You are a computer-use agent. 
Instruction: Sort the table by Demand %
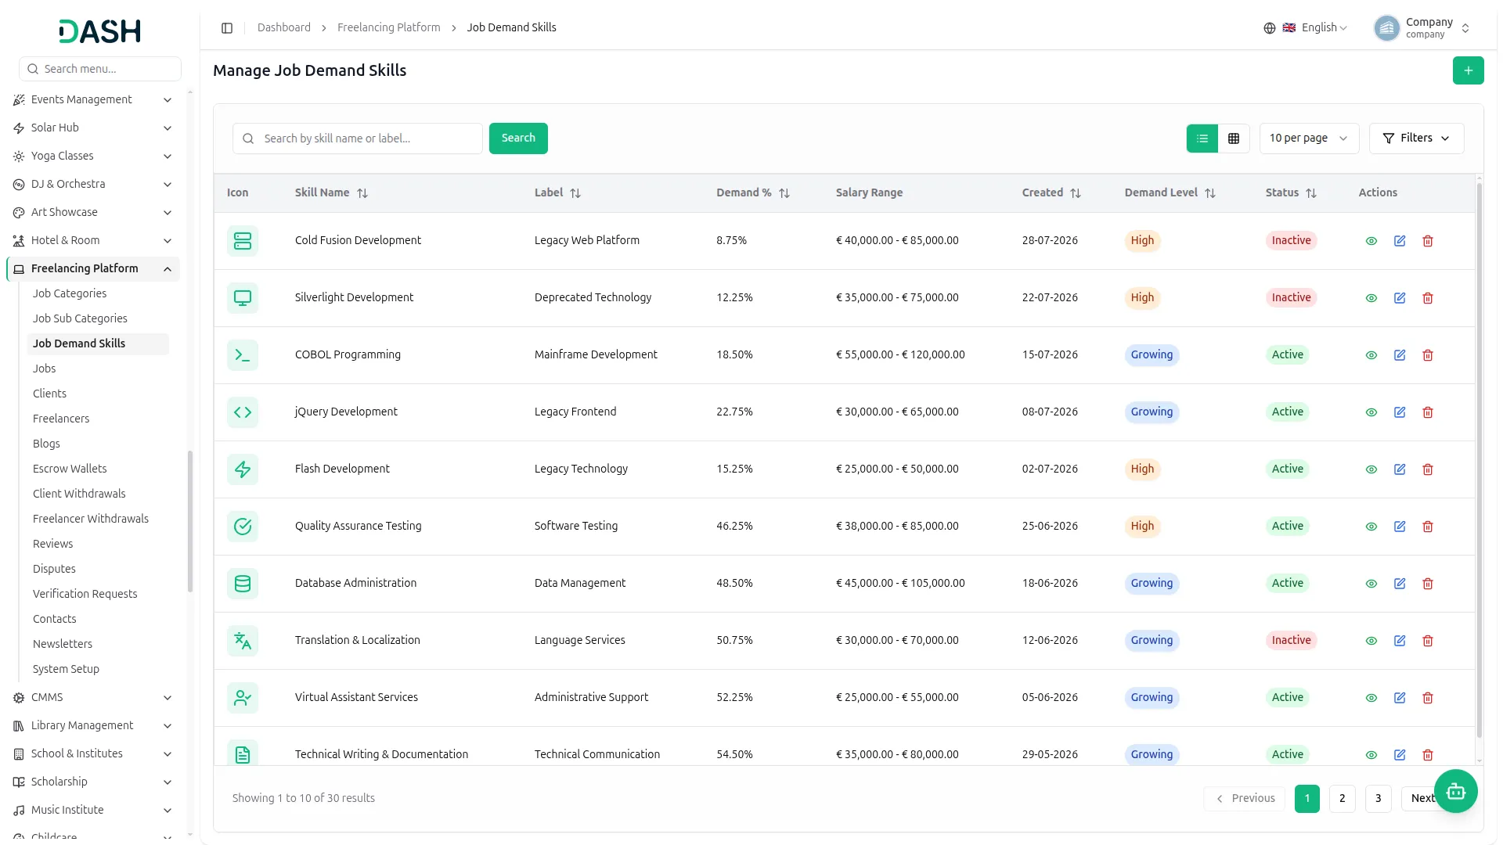pos(753,193)
